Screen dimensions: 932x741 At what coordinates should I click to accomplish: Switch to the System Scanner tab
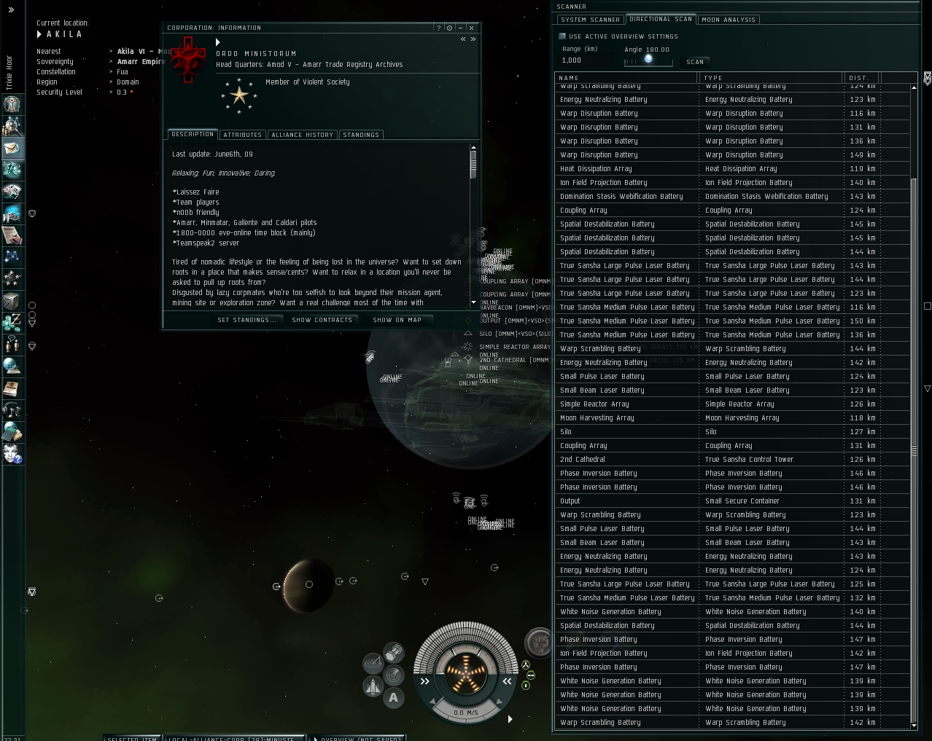click(591, 20)
